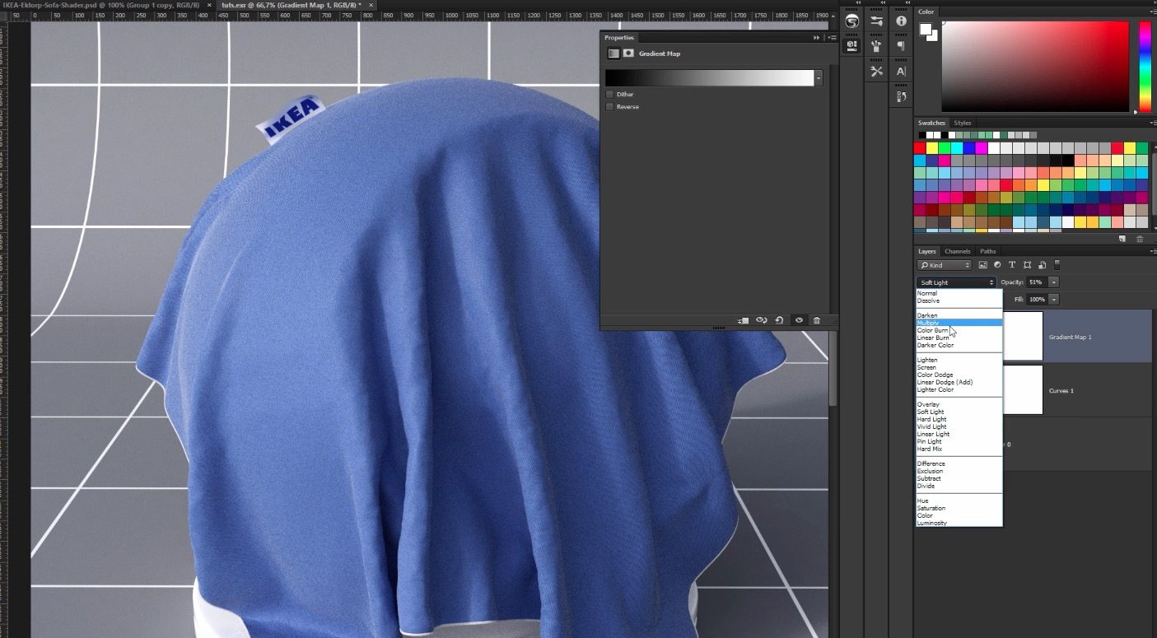Toggle layer visibility eye in Properties panel
The image size is (1157, 638).
tap(799, 320)
